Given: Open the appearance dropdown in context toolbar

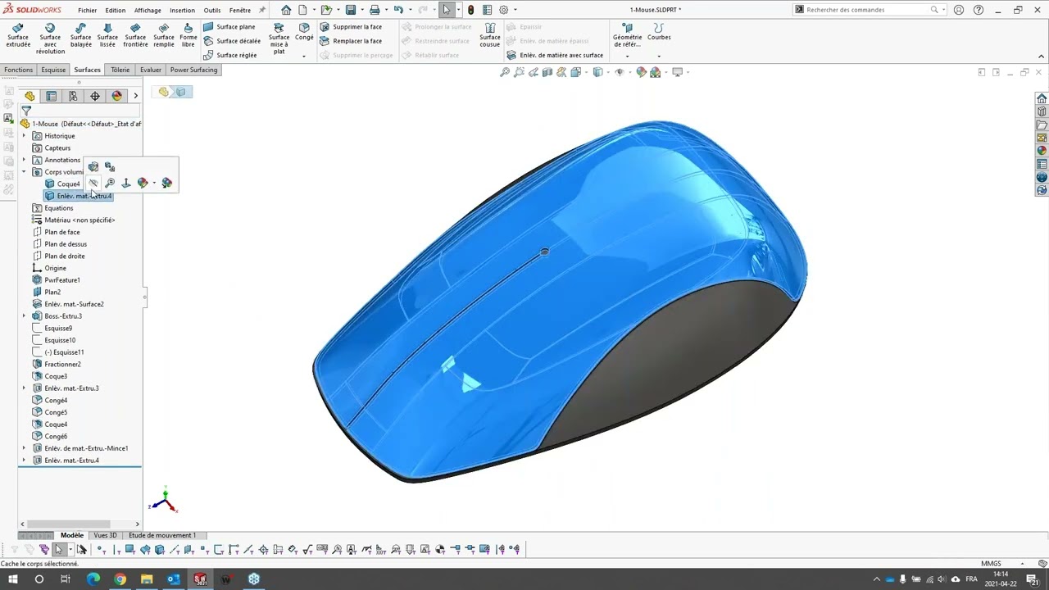Looking at the screenshot, I should pos(154,183).
